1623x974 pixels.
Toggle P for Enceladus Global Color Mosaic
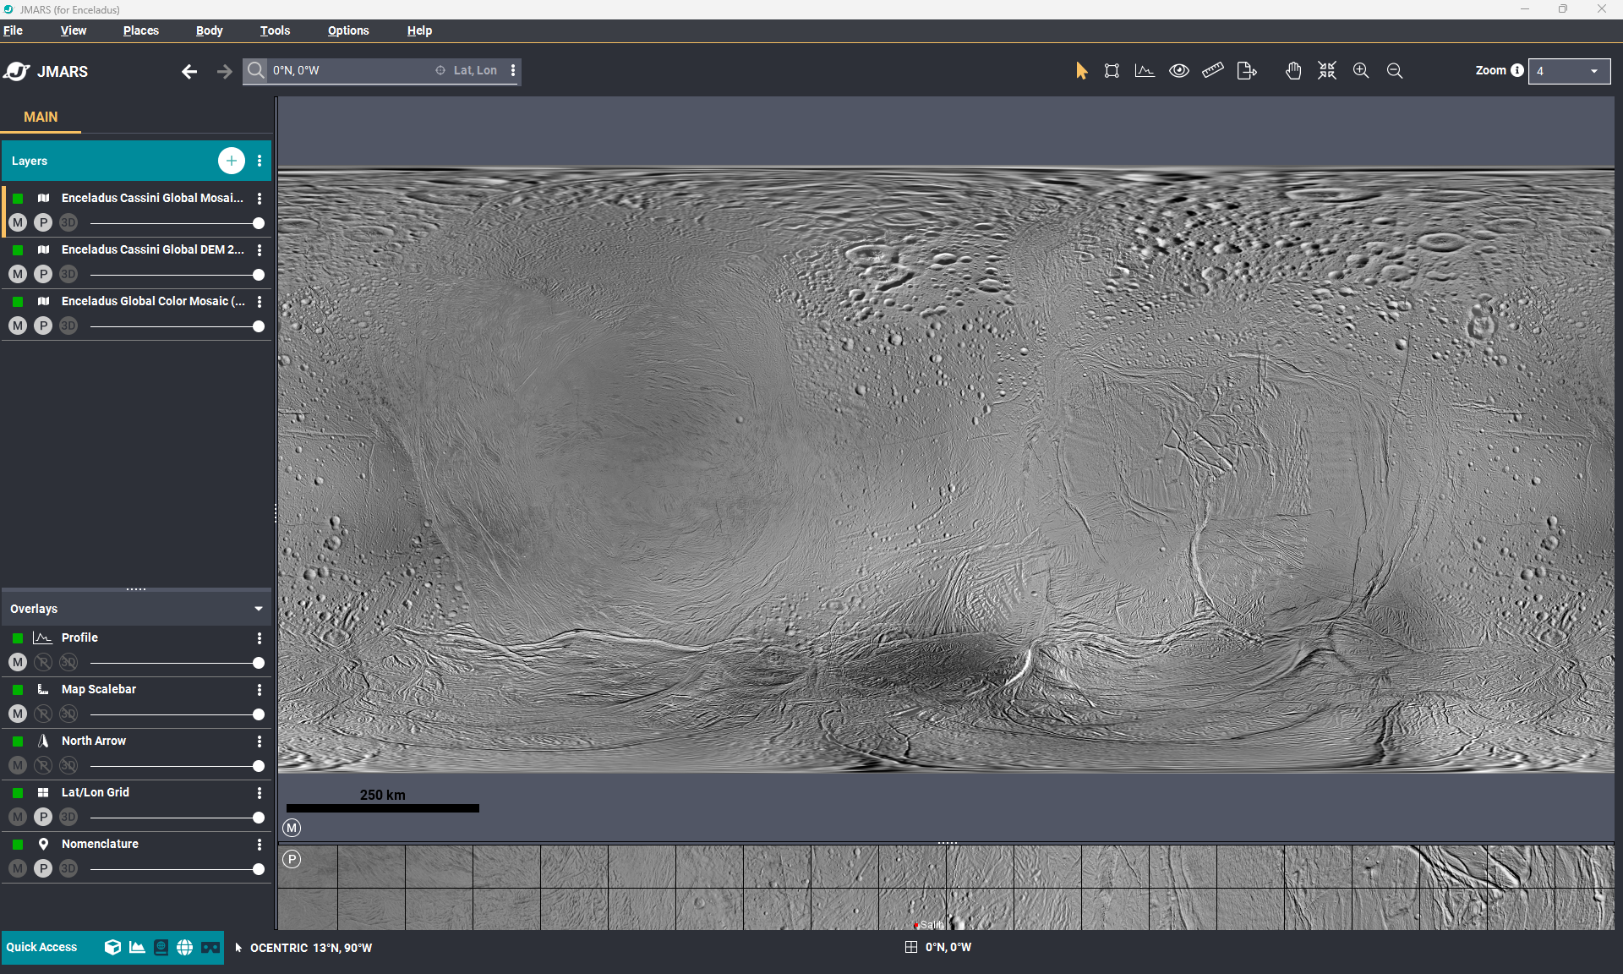tap(43, 326)
